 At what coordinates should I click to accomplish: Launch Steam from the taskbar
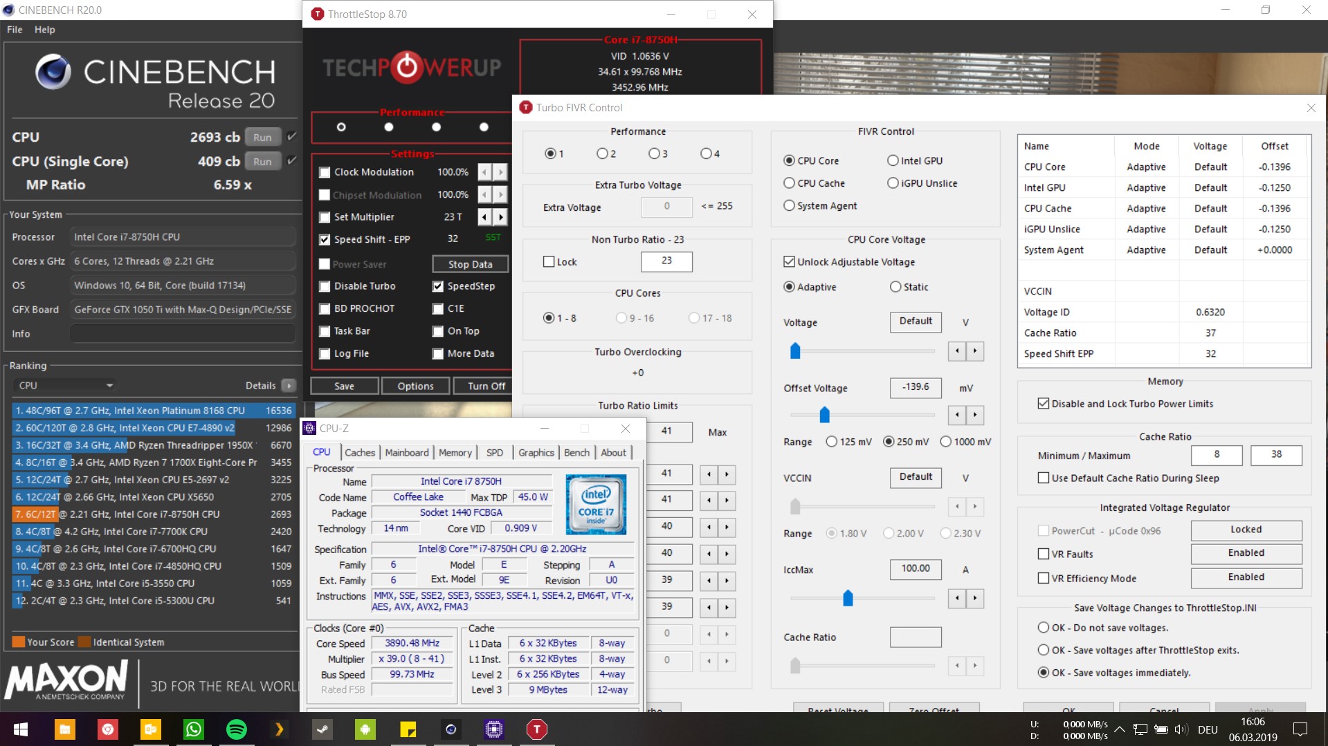pos(322,729)
